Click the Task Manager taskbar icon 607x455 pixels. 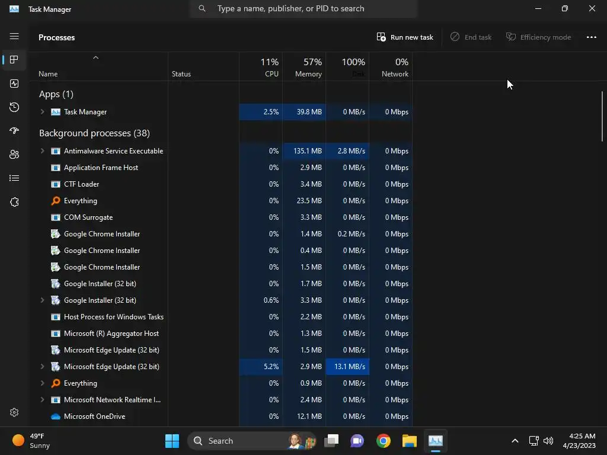pyautogui.click(x=436, y=441)
